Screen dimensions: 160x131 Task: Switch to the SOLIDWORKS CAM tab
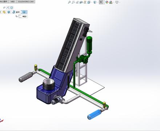tap(25, 1)
